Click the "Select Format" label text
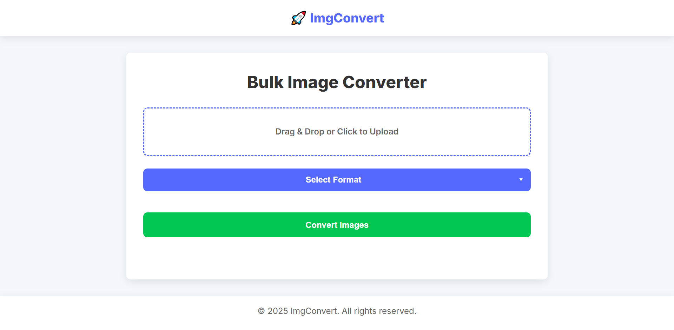Viewport: 674px width, 330px height. (x=333, y=180)
